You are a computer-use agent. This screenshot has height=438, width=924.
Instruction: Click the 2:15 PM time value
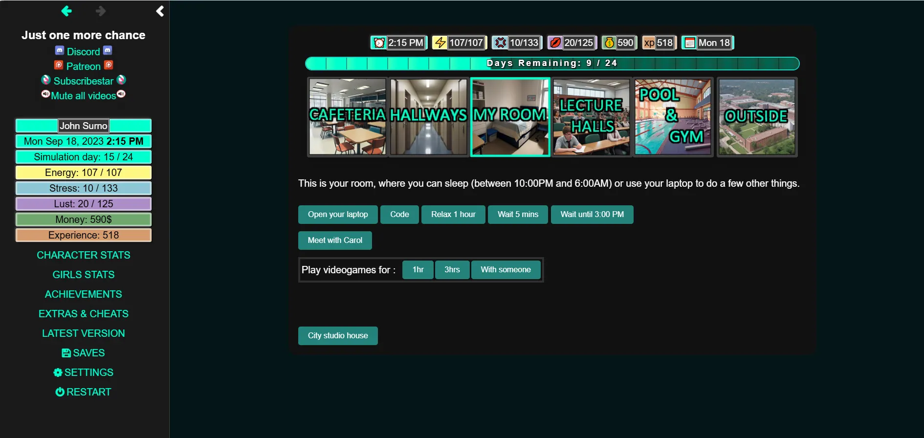coord(406,43)
